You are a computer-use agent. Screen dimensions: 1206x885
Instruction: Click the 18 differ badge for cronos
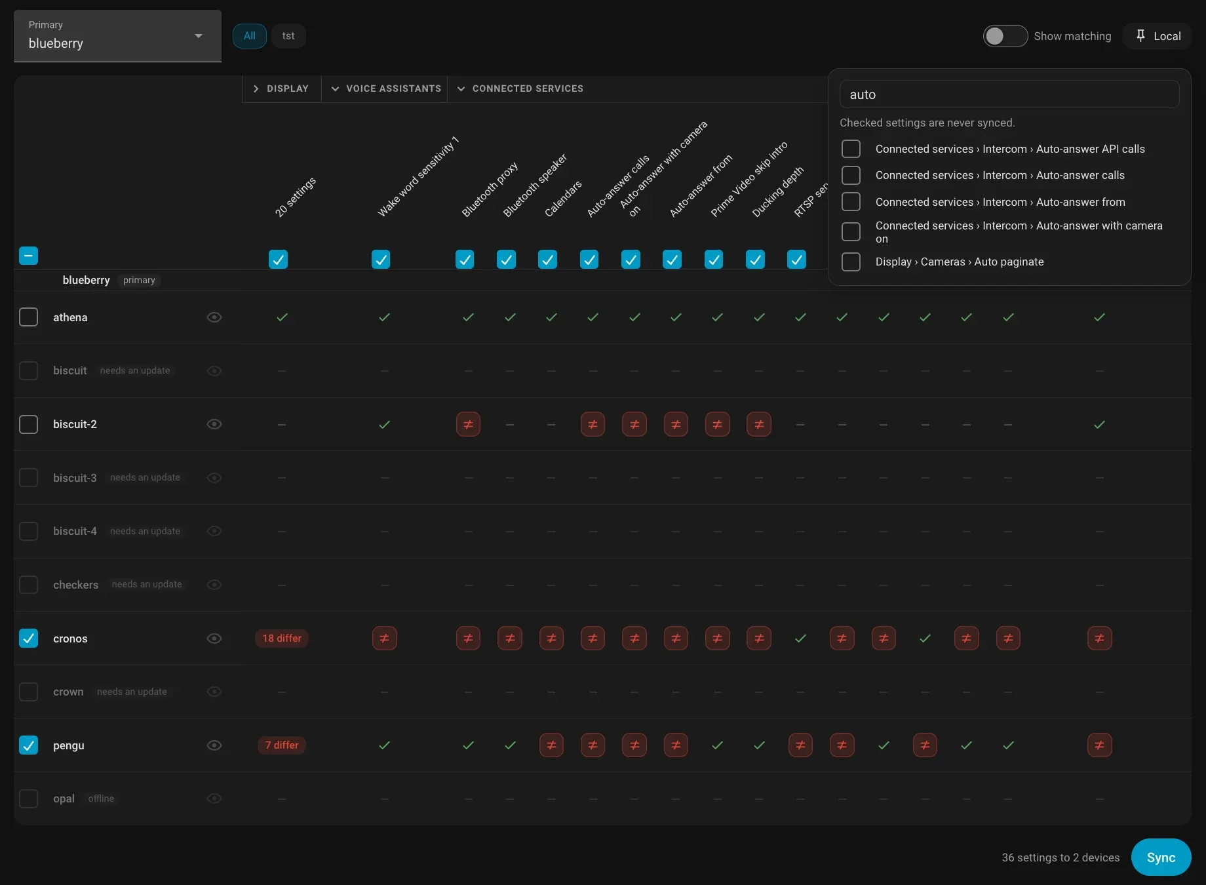pos(282,639)
